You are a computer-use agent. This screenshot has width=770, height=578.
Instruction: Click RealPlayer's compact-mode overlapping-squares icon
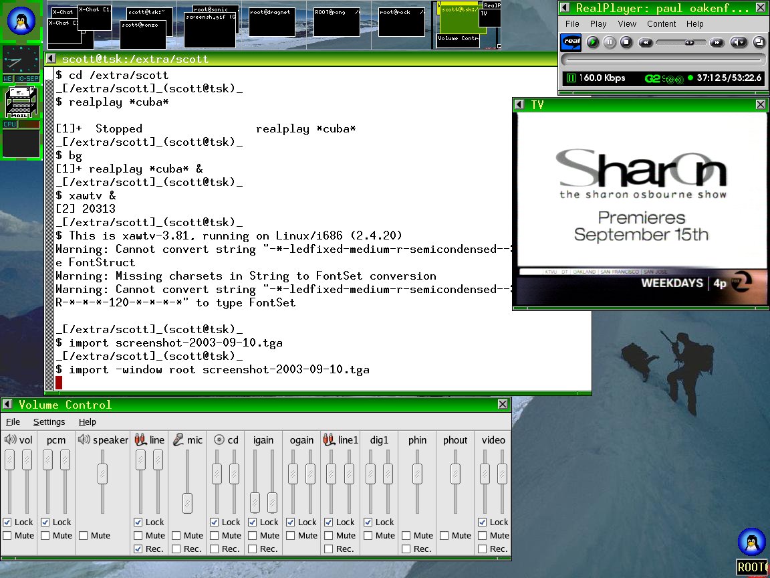[759, 43]
